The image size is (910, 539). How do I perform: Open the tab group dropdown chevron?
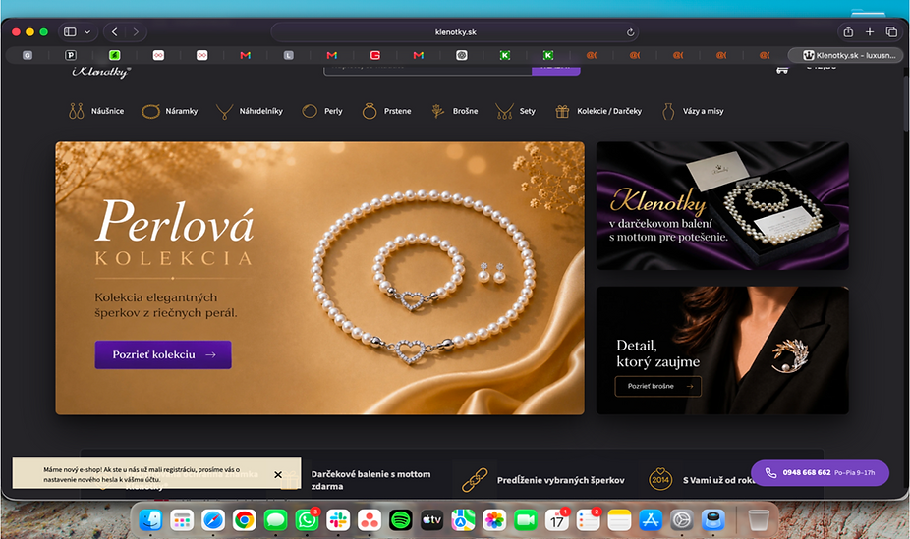(x=87, y=31)
